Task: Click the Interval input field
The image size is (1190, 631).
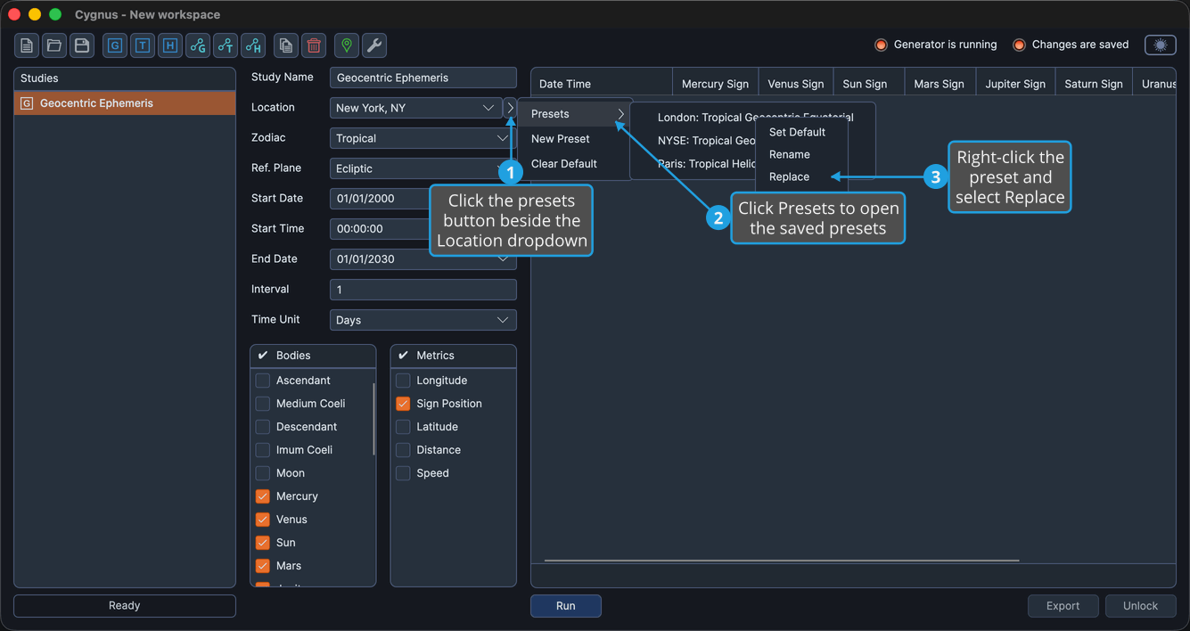Action: (423, 290)
